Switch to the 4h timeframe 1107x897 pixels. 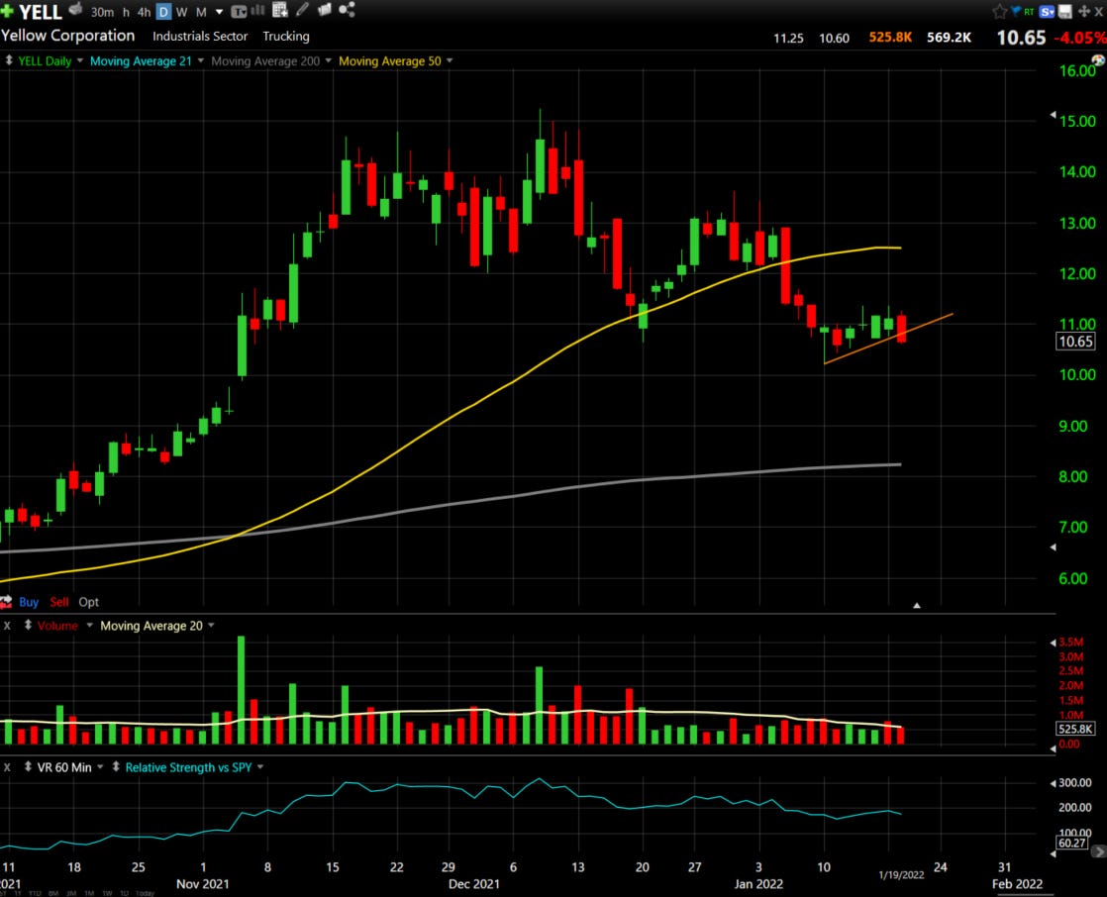click(x=144, y=12)
